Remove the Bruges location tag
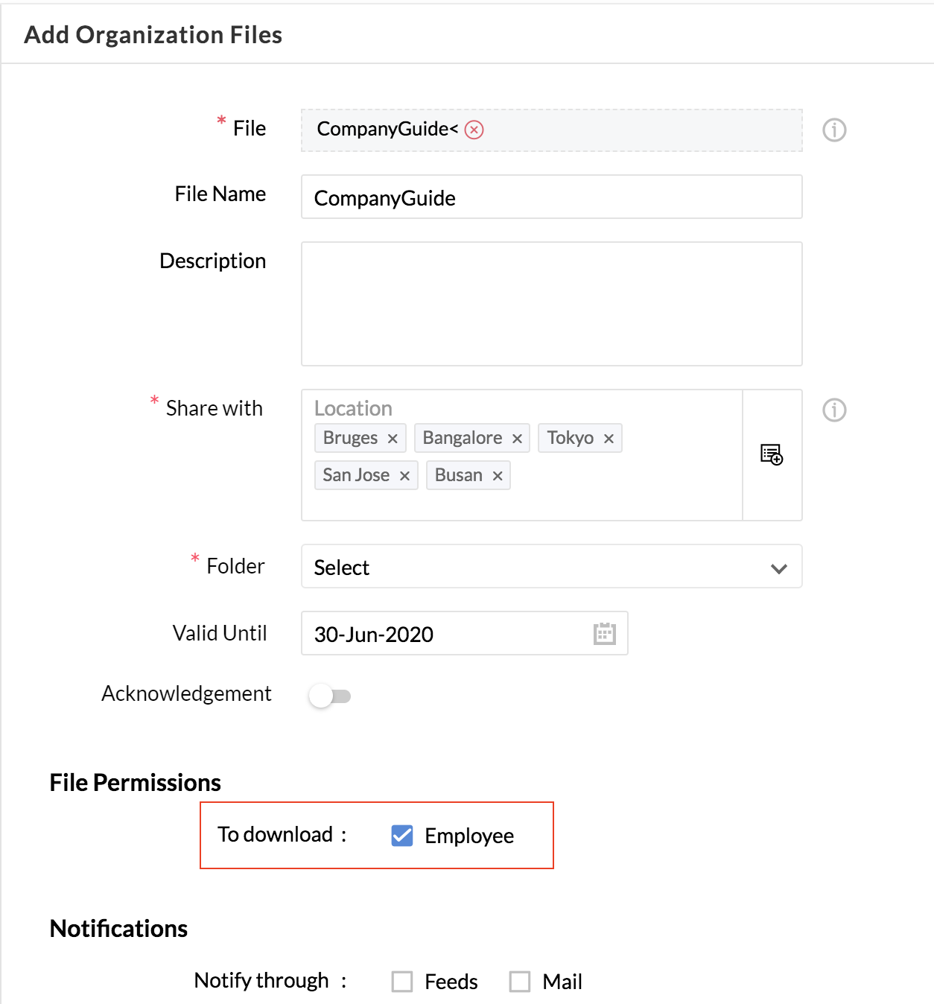 point(393,439)
